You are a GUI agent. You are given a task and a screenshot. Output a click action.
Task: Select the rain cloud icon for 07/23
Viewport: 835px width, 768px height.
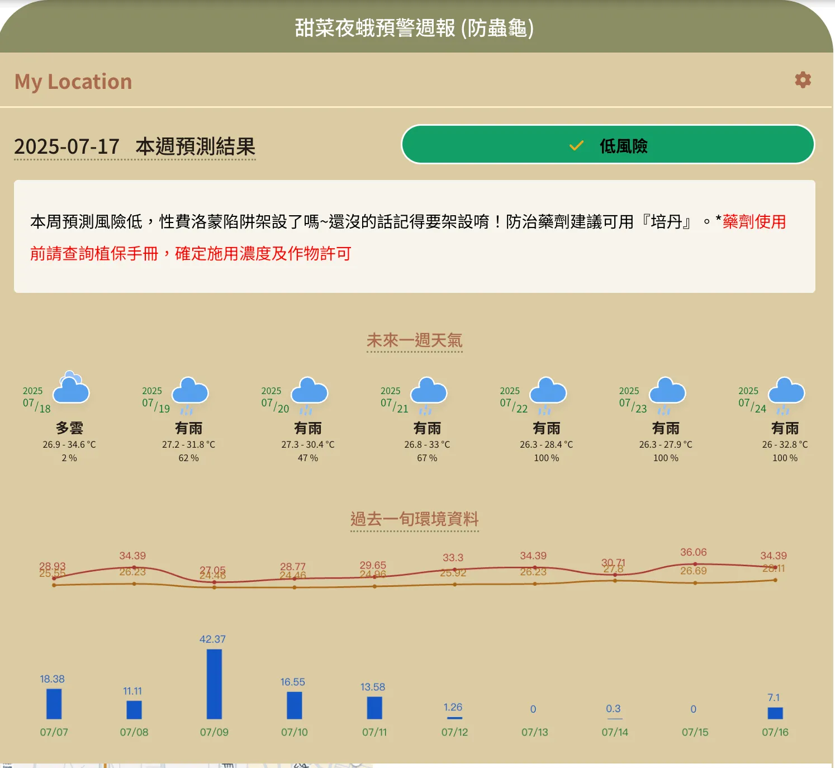(667, 394)
